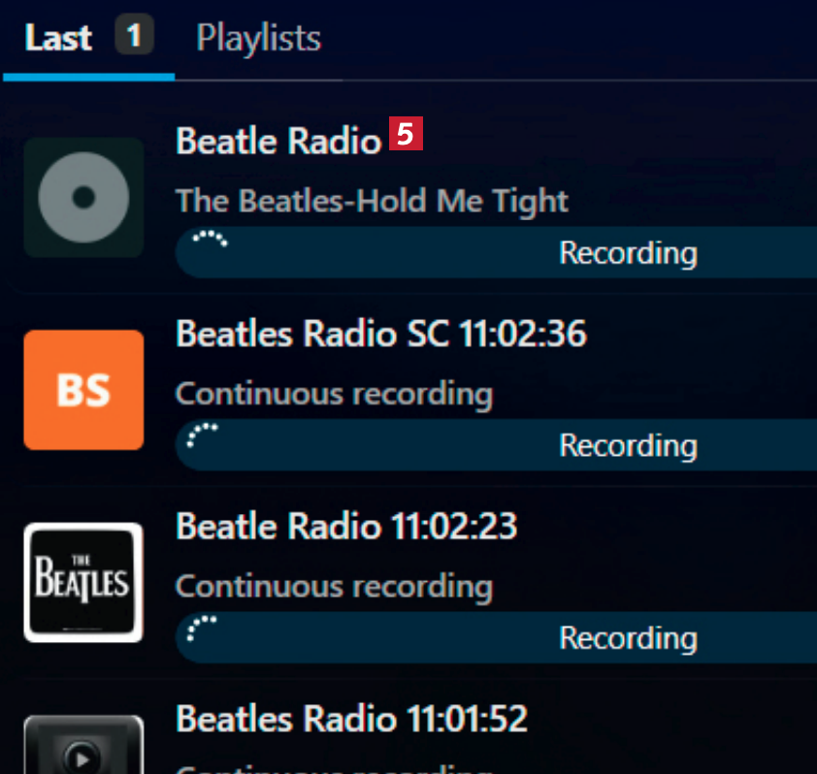817x774 pixels.
Task: Click the track name The Beatles-Hold Me Tight
Action: click(x=372, y=202)
